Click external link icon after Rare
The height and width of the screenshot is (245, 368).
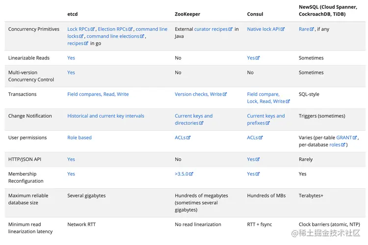click(313, 29)
